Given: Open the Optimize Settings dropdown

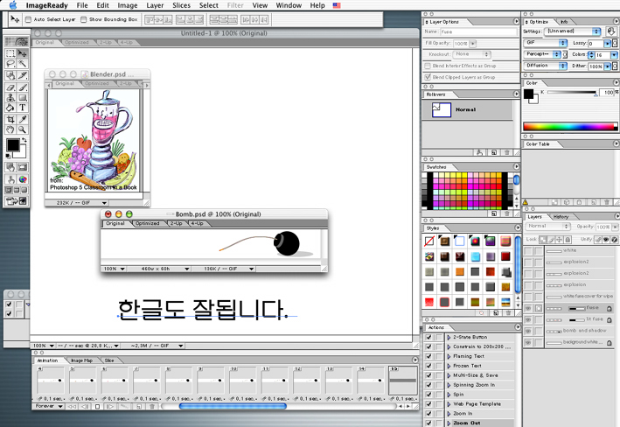Looking at the screenshot, I should pos(572,31).
